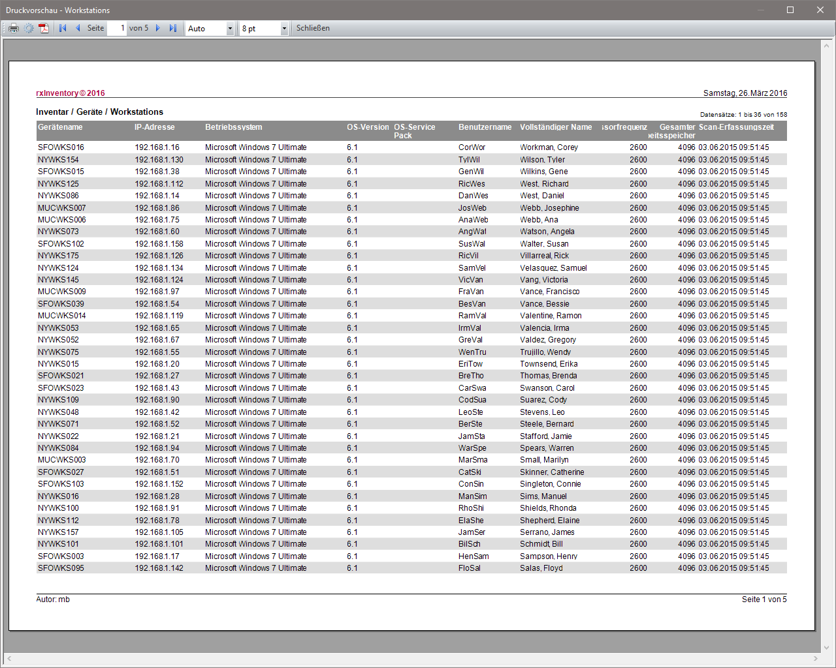
Task: Open the Auto zoom dropdown
Action: (x=230, y=29)
